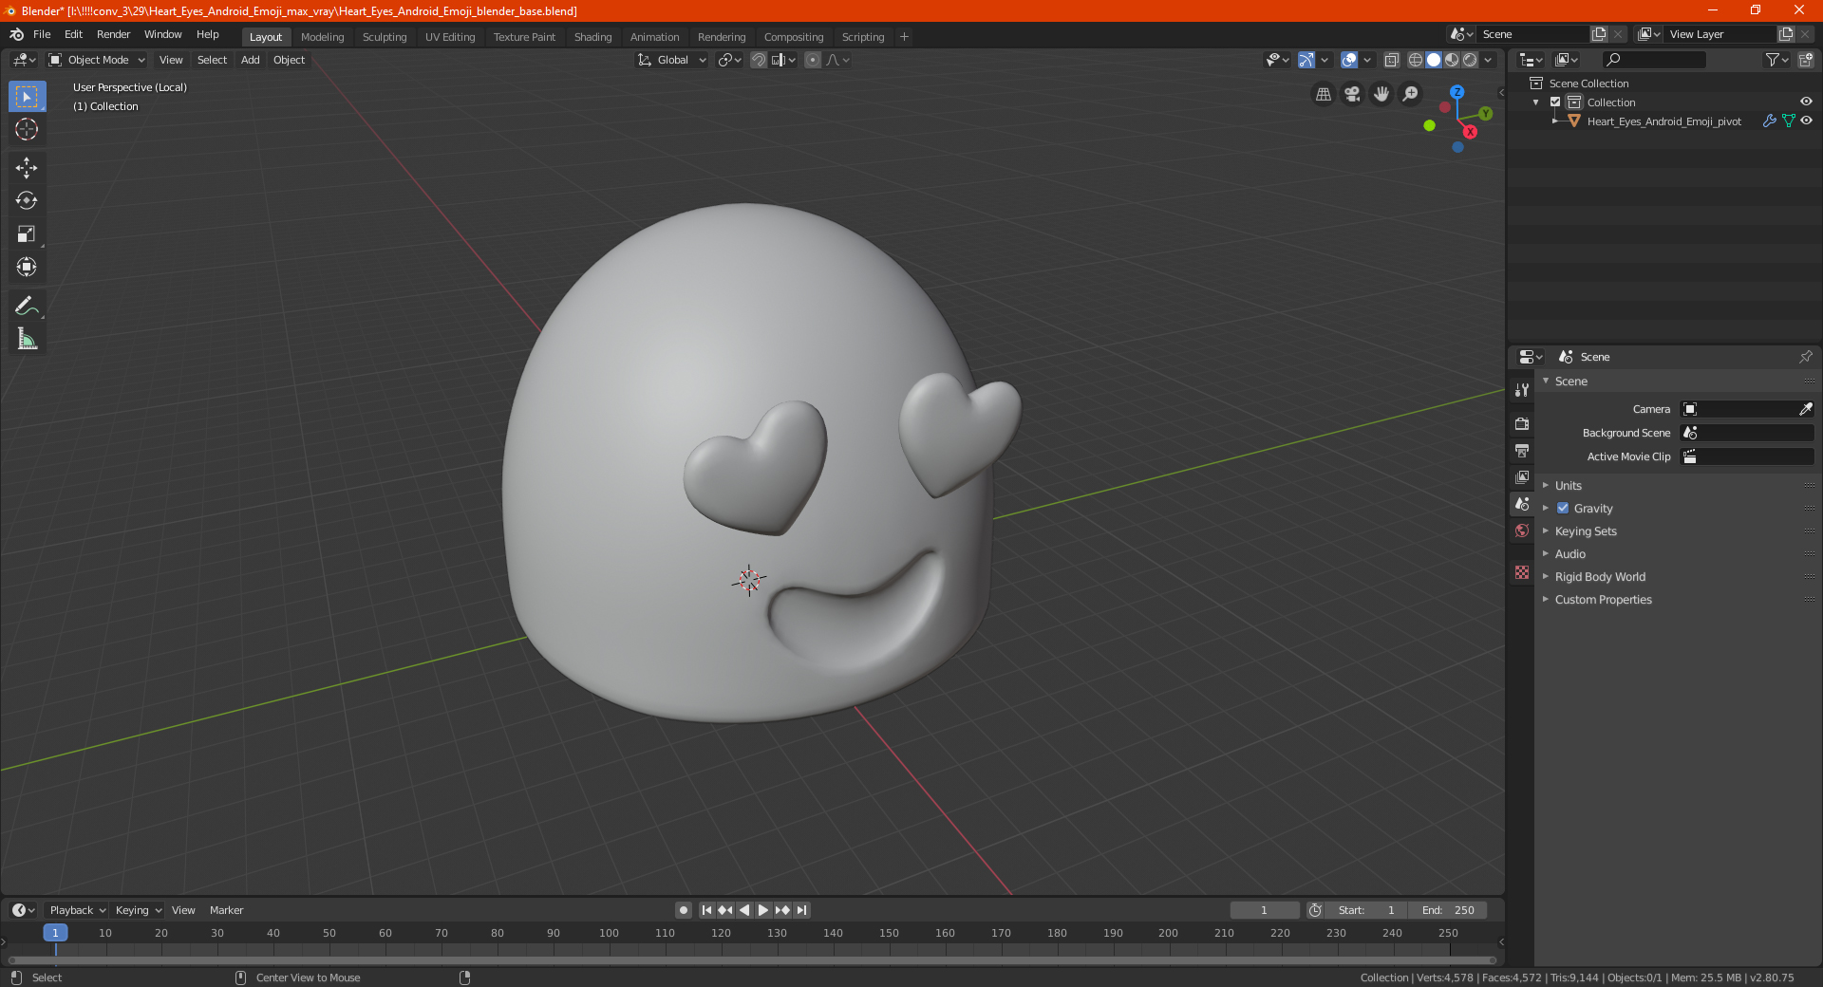Jump to the timeline end frame
This screenshot has width=1823, height=987.
[x=801, y=910]
